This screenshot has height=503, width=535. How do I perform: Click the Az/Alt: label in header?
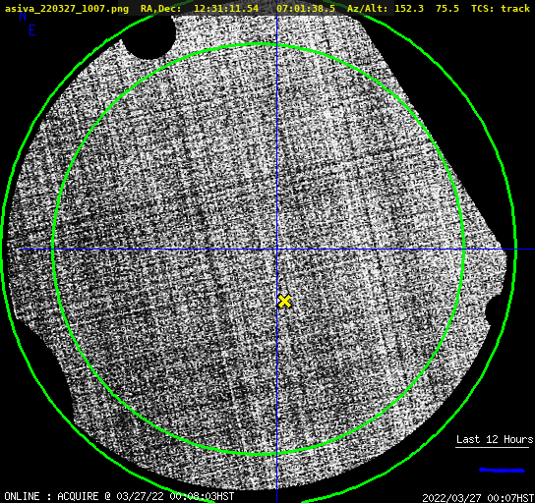click(368, 9)
